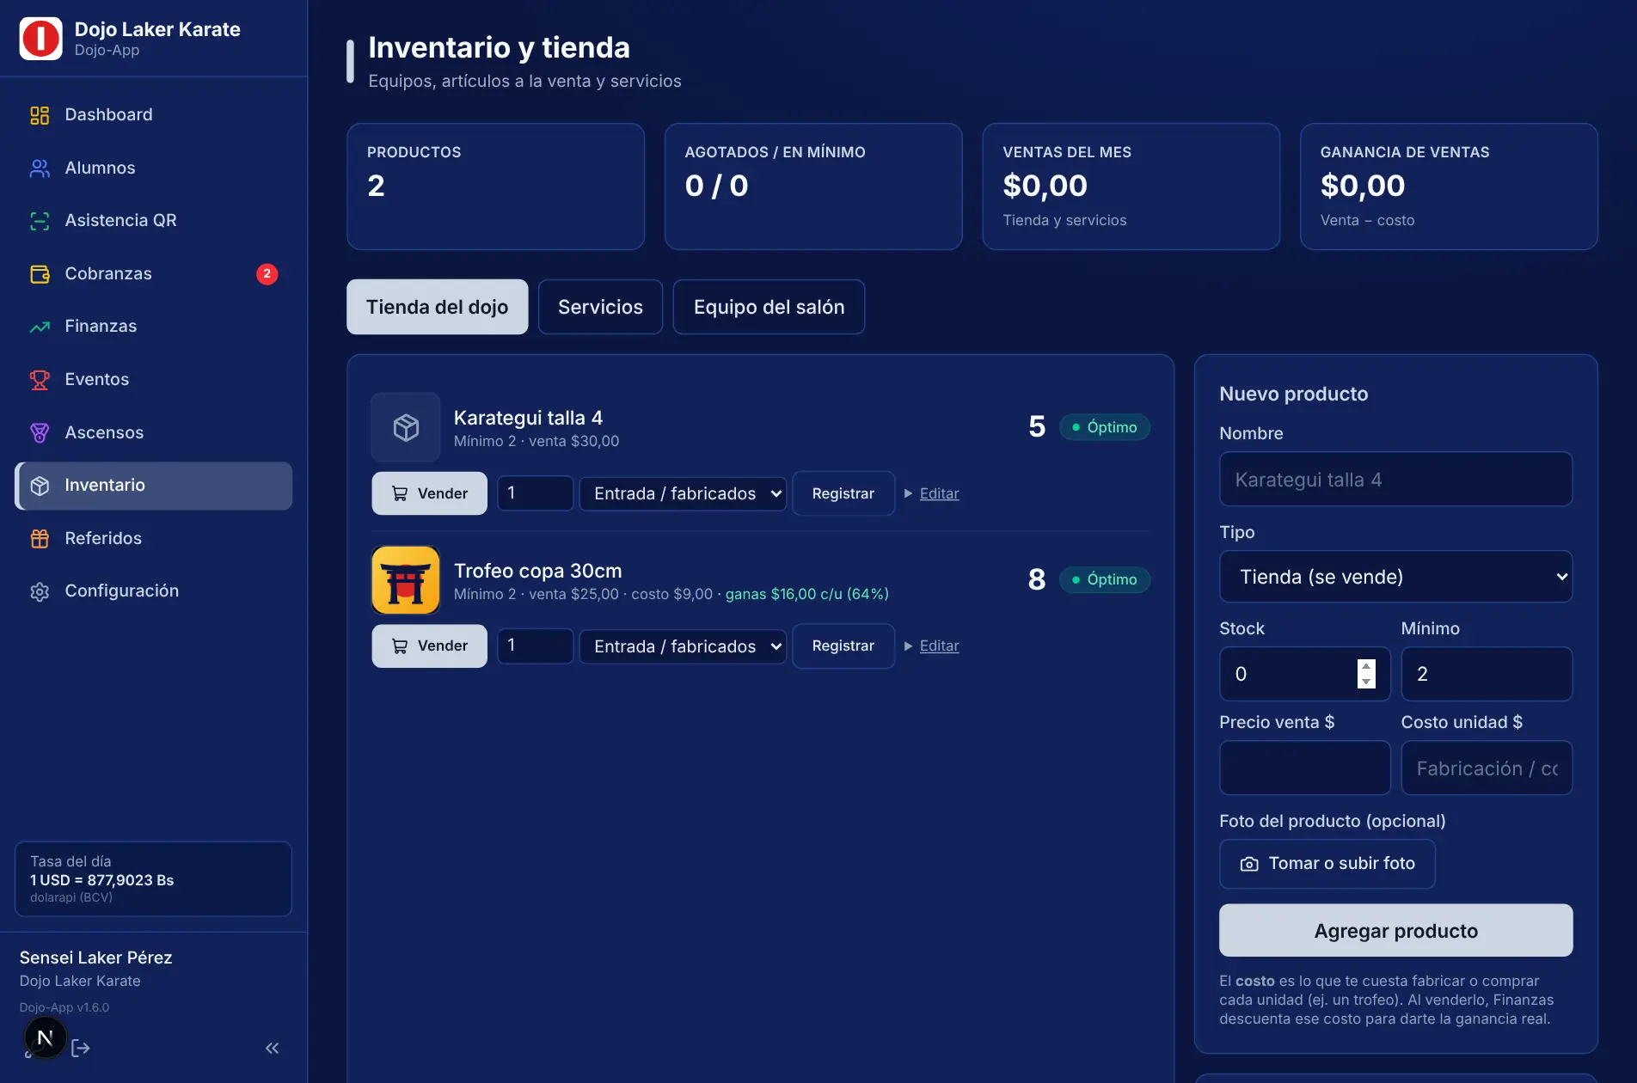Click the VENTAS DEL MES card
This screenshot has height=1083, width=1637.
point(1131,187)
